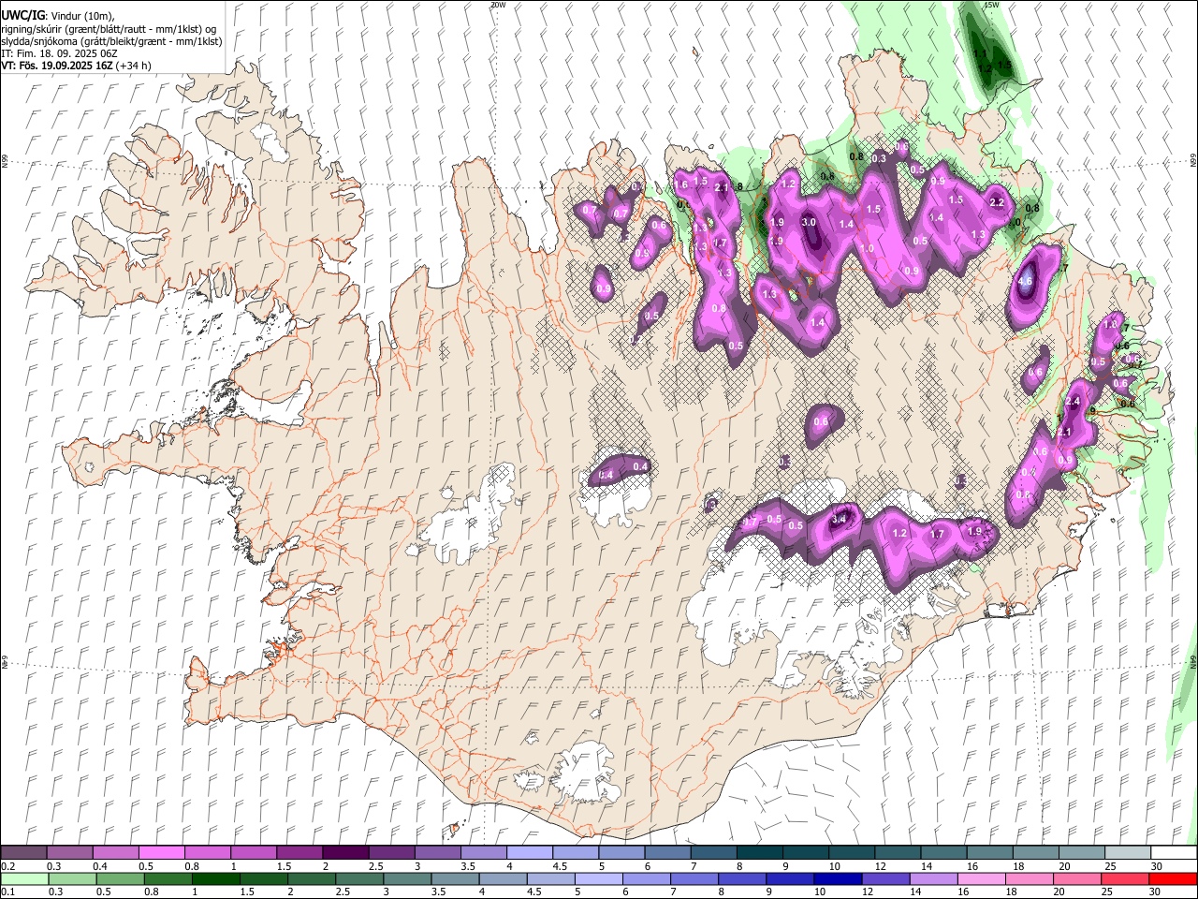Click the lavender 14–16 bottom-row swatch
Screen dimensions: 1198x899
point(934,878)
